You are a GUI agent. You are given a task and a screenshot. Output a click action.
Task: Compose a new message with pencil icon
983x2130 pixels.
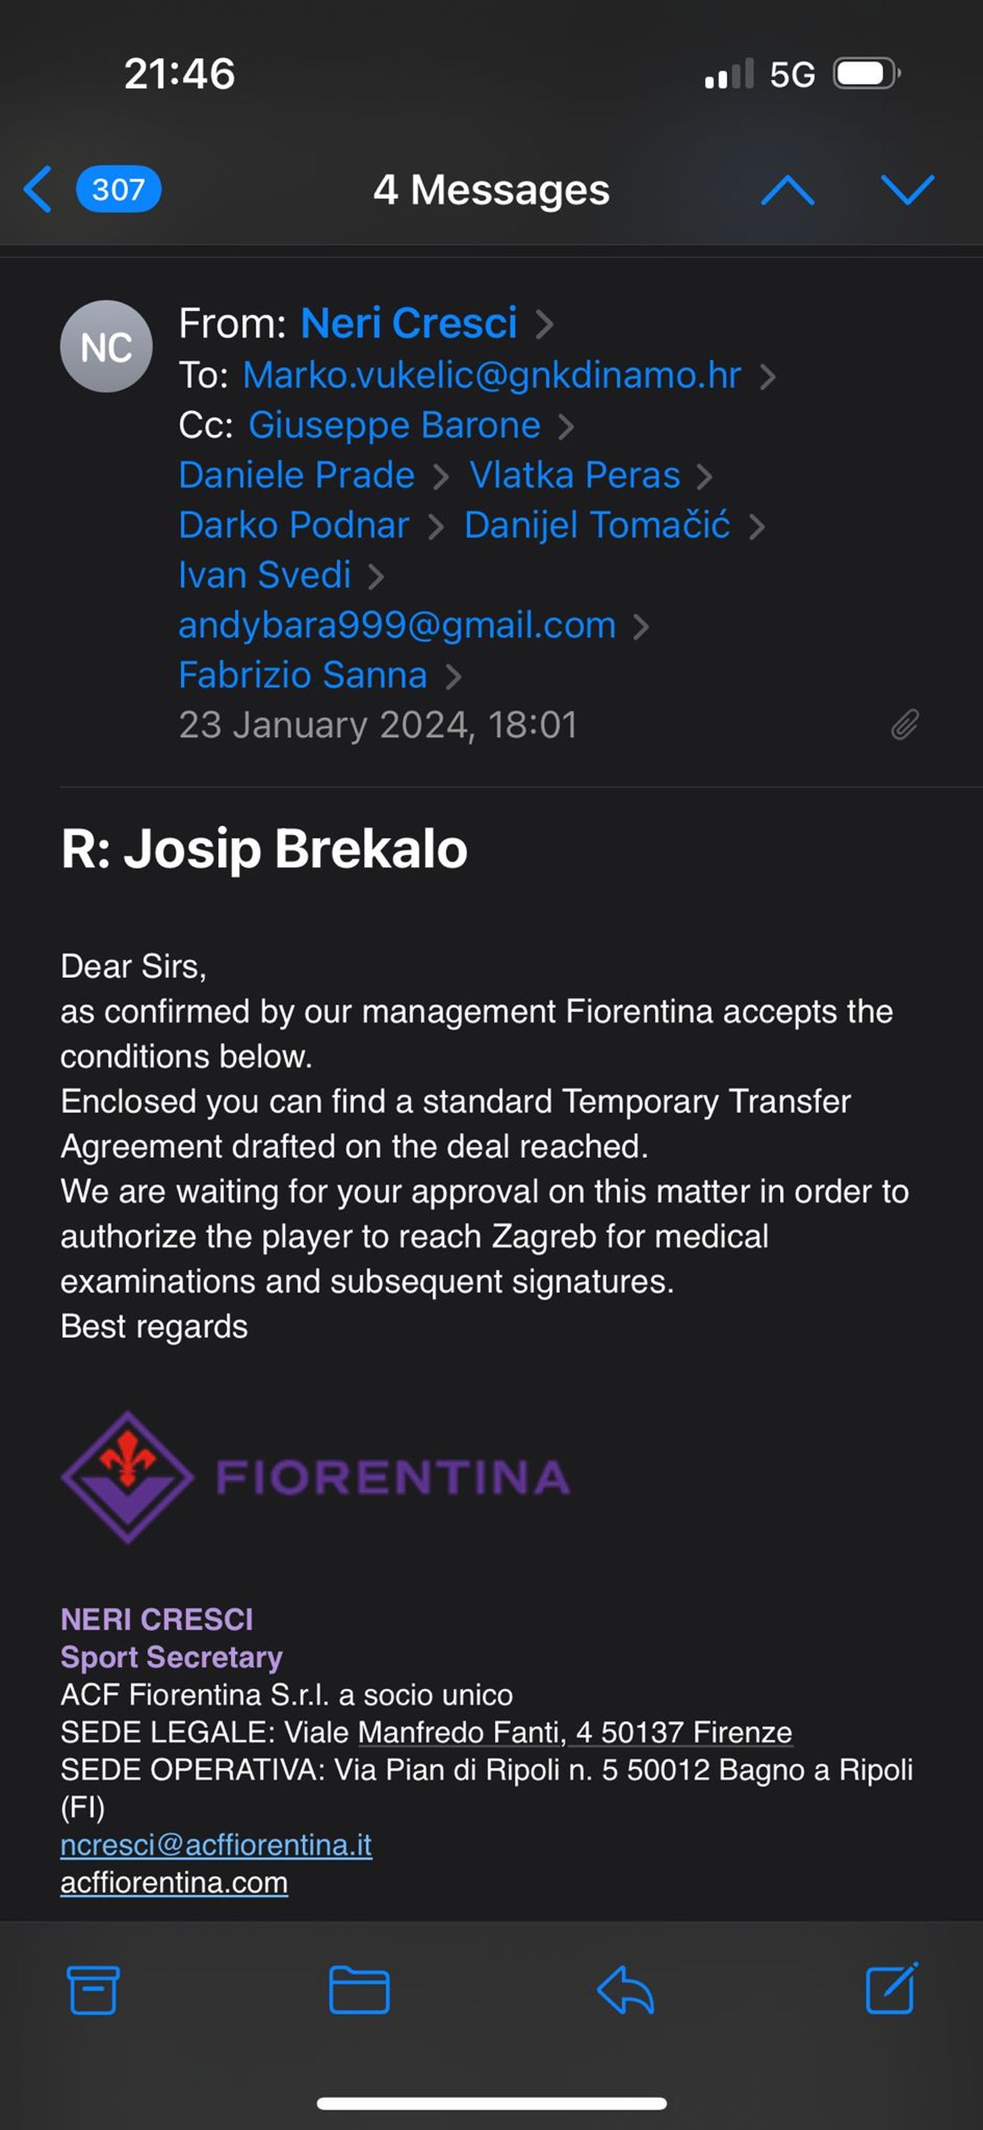point(891,1988)
